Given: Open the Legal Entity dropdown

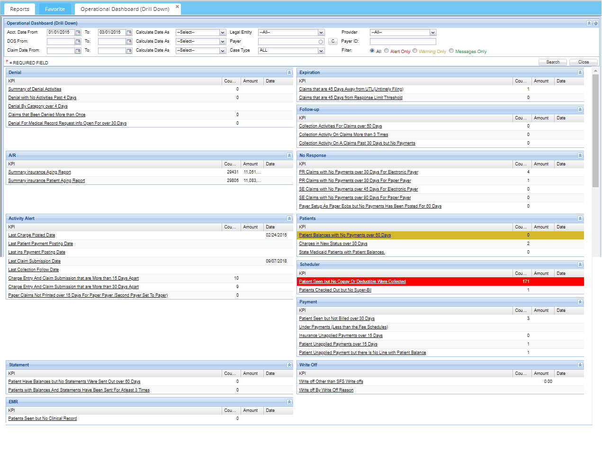Looking at the screenshot, I should point(321,33).
